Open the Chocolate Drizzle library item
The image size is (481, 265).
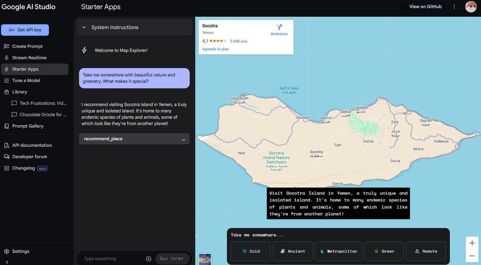(x=39, y=114)
